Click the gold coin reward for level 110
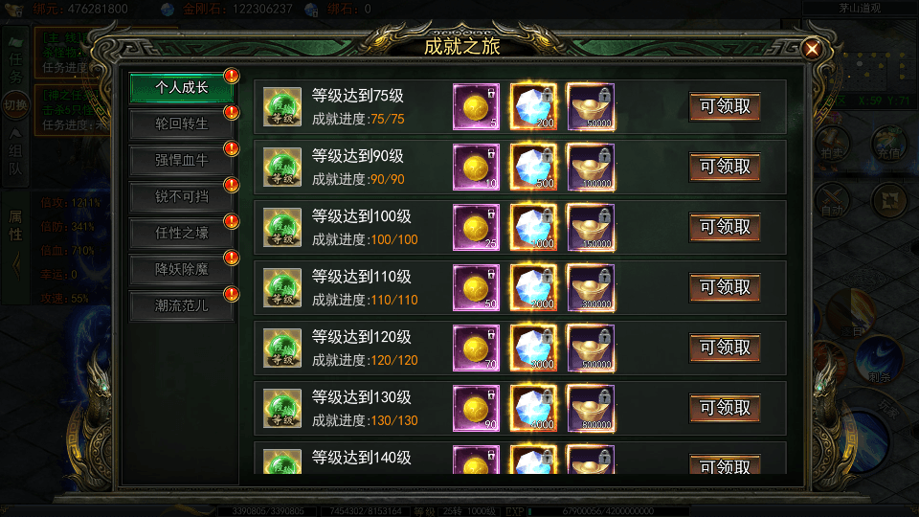 pyautogui.click(x=476, y=288)
